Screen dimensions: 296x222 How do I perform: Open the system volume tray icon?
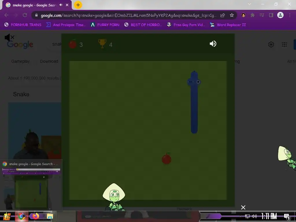click(254, 216)
